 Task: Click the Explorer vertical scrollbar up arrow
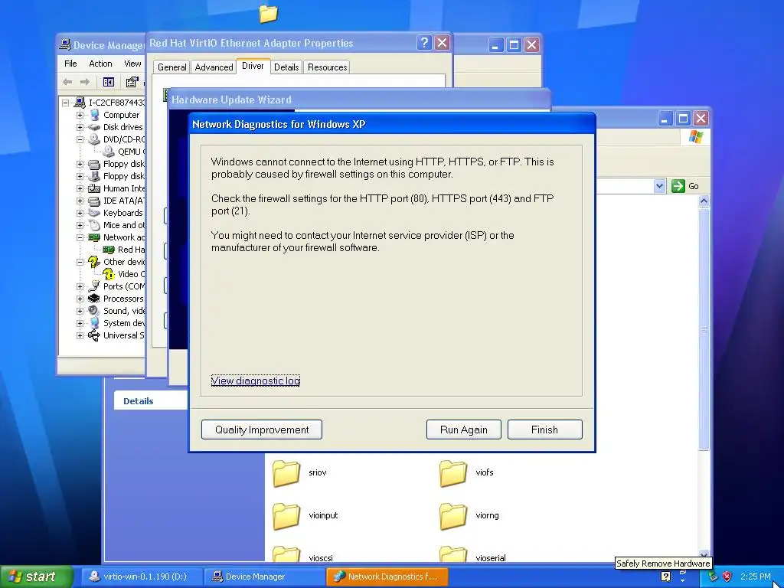pos(704,201)
